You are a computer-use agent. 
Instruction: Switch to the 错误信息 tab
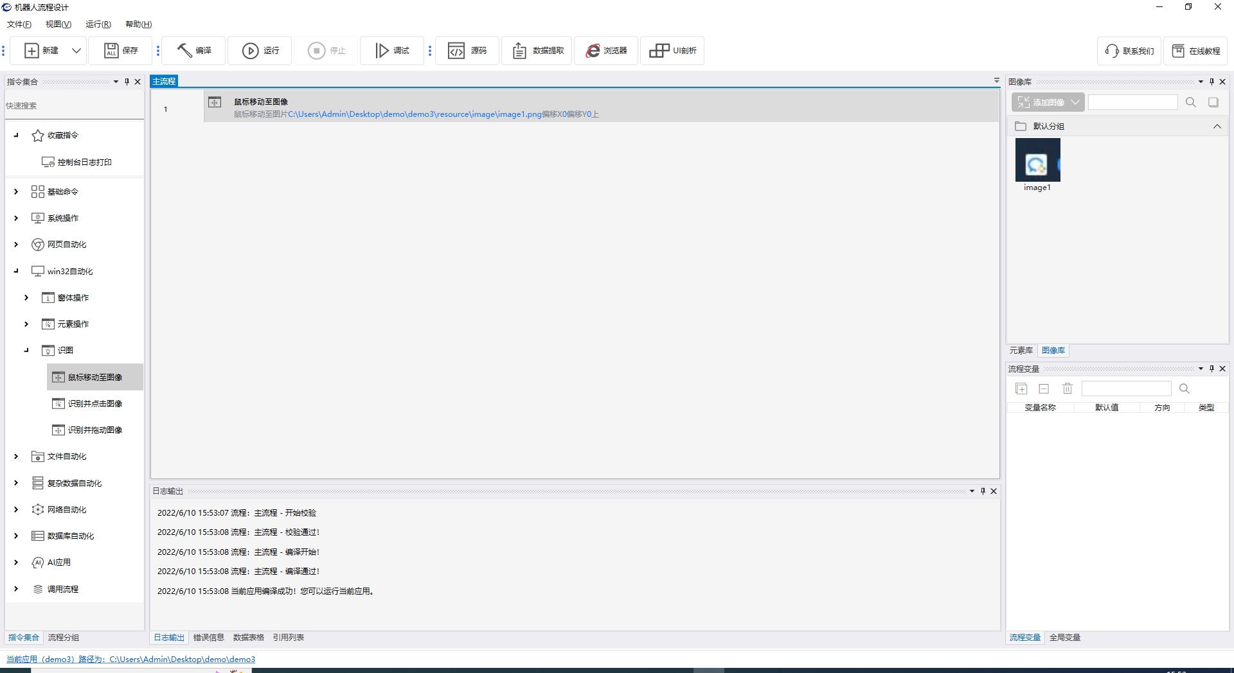(x=208, y=638)
